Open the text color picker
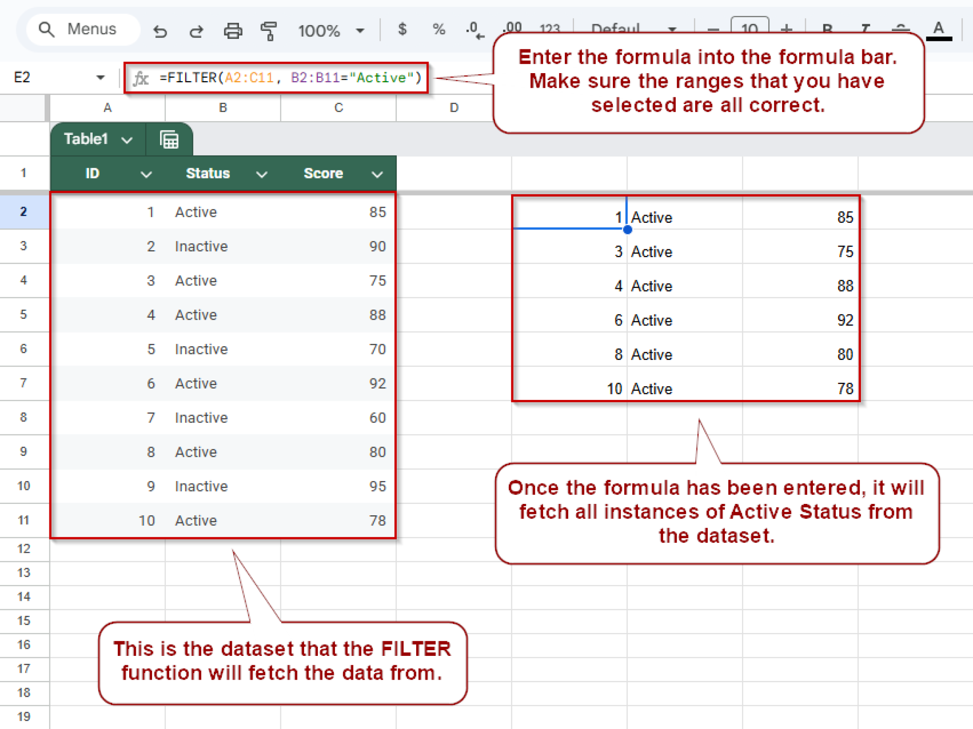 pos(937,28)
